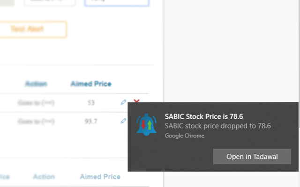Click the aimed price value 93.7

point(91,121)
